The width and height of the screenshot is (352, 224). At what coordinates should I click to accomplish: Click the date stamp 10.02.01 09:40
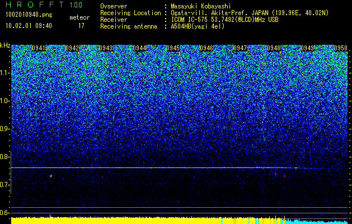point(29,26)
